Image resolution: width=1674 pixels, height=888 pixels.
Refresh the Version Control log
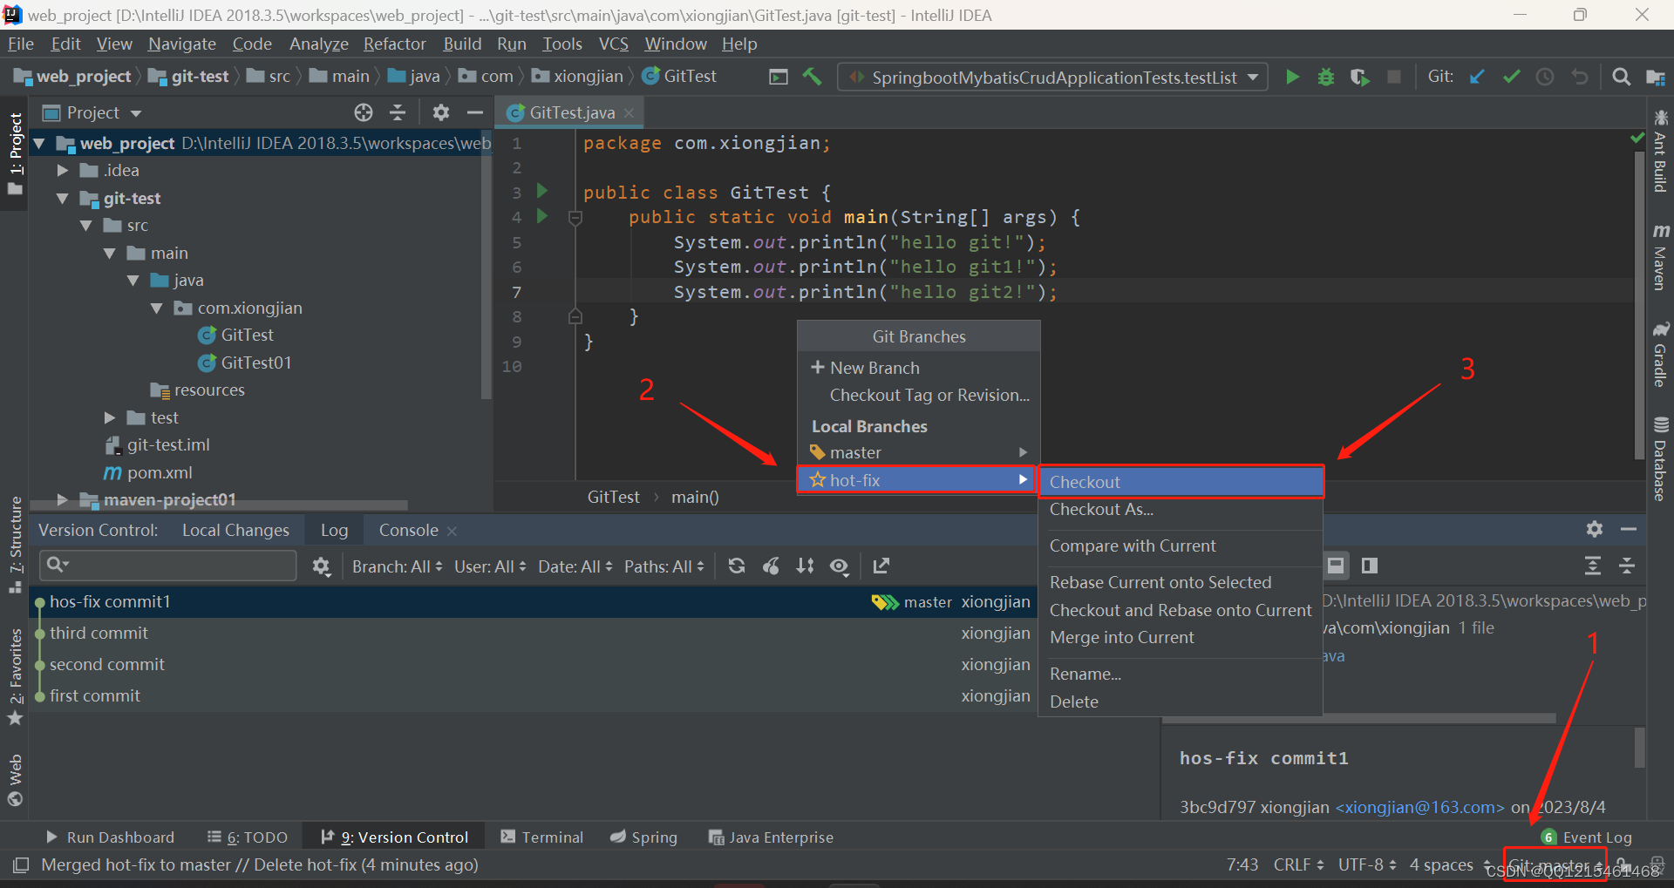pos(737,566)
